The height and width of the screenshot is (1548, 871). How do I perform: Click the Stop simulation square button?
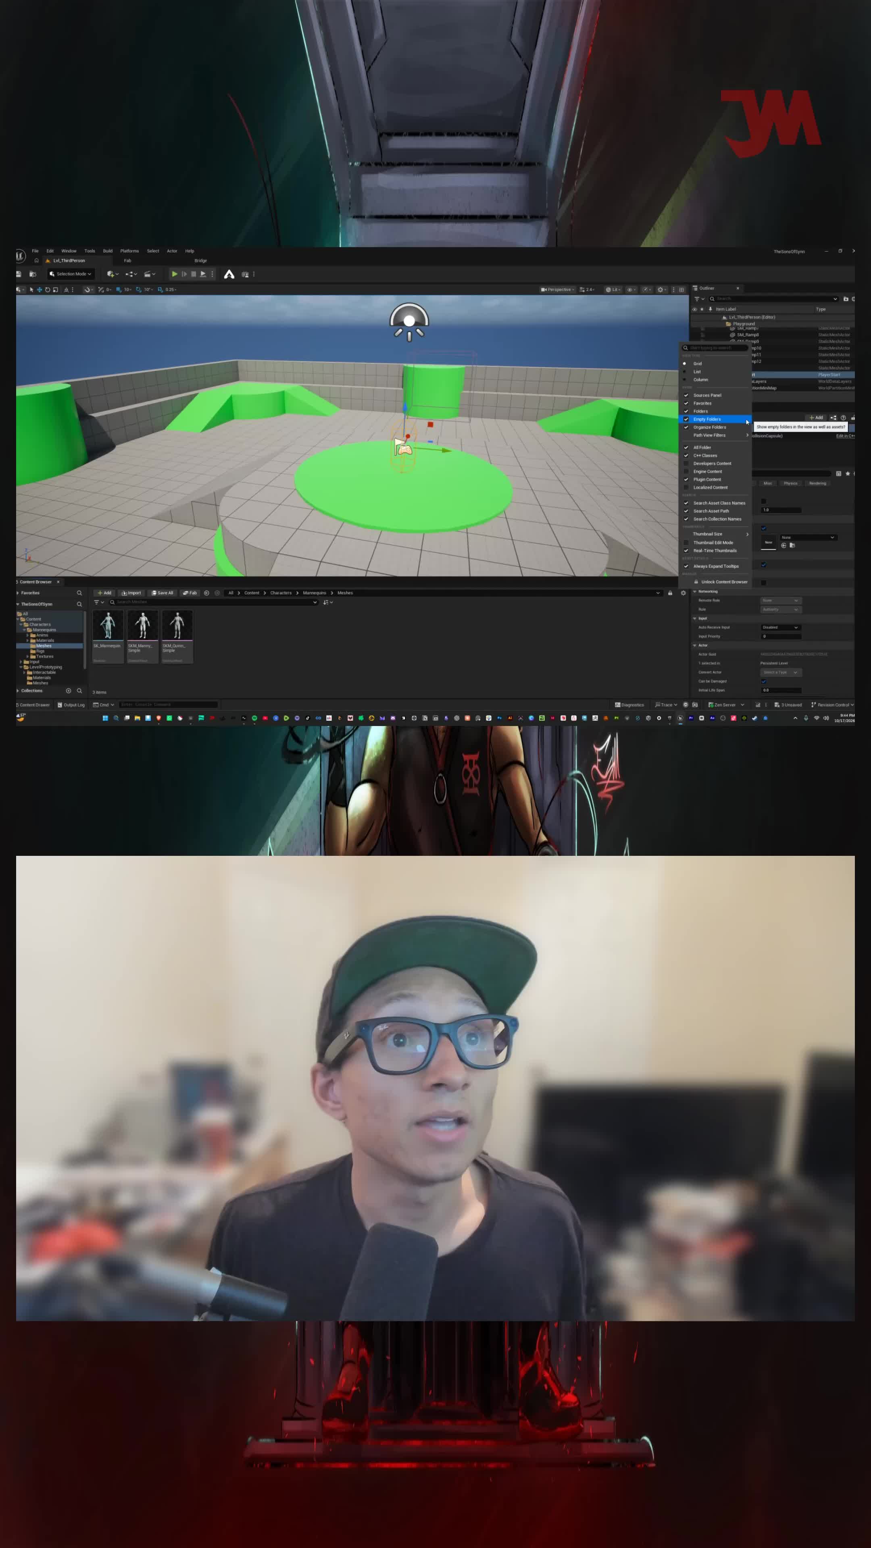(194, 274)
